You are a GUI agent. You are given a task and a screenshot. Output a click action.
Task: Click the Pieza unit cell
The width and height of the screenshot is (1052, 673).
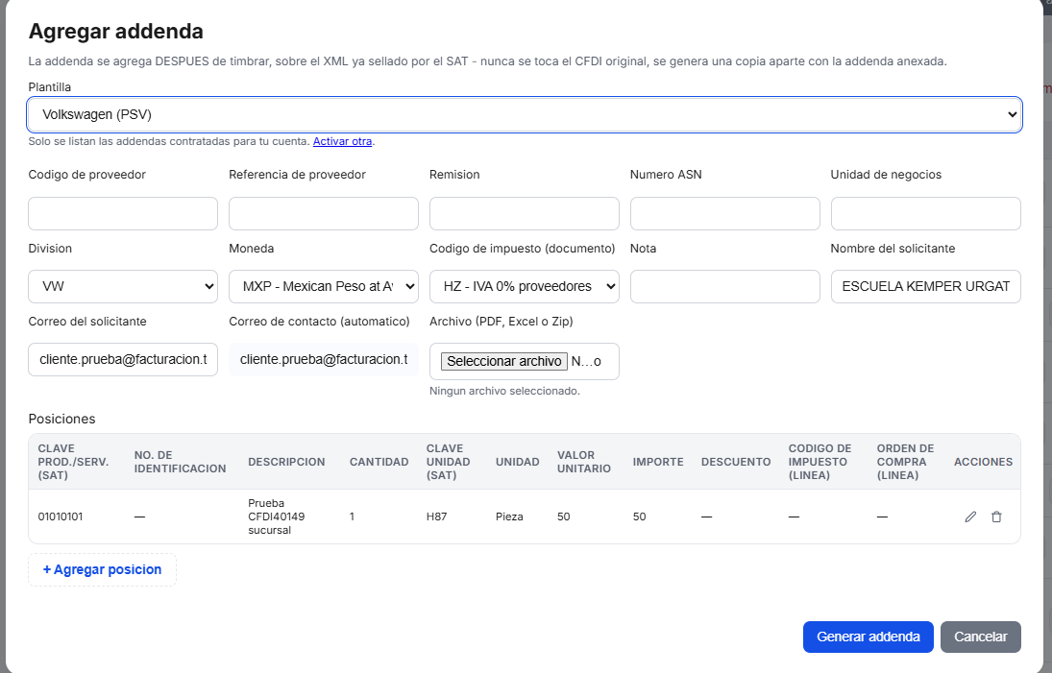click(509, 517)
